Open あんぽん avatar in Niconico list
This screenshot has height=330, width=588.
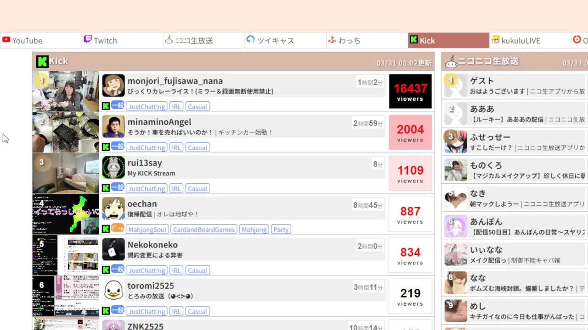click(456, 226)
